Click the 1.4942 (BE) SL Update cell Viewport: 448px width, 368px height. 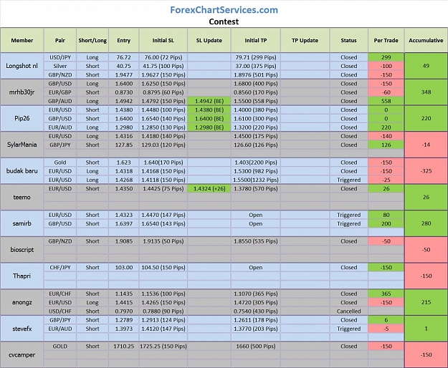coord(209,101)
